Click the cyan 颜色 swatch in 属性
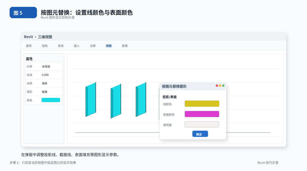The image size is (307, 171). point(51,100)
